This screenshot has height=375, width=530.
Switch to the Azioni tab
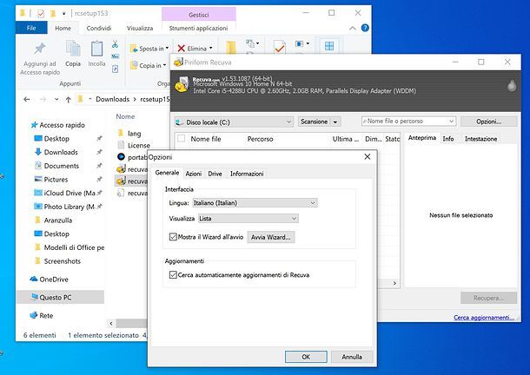click(194, 174)
